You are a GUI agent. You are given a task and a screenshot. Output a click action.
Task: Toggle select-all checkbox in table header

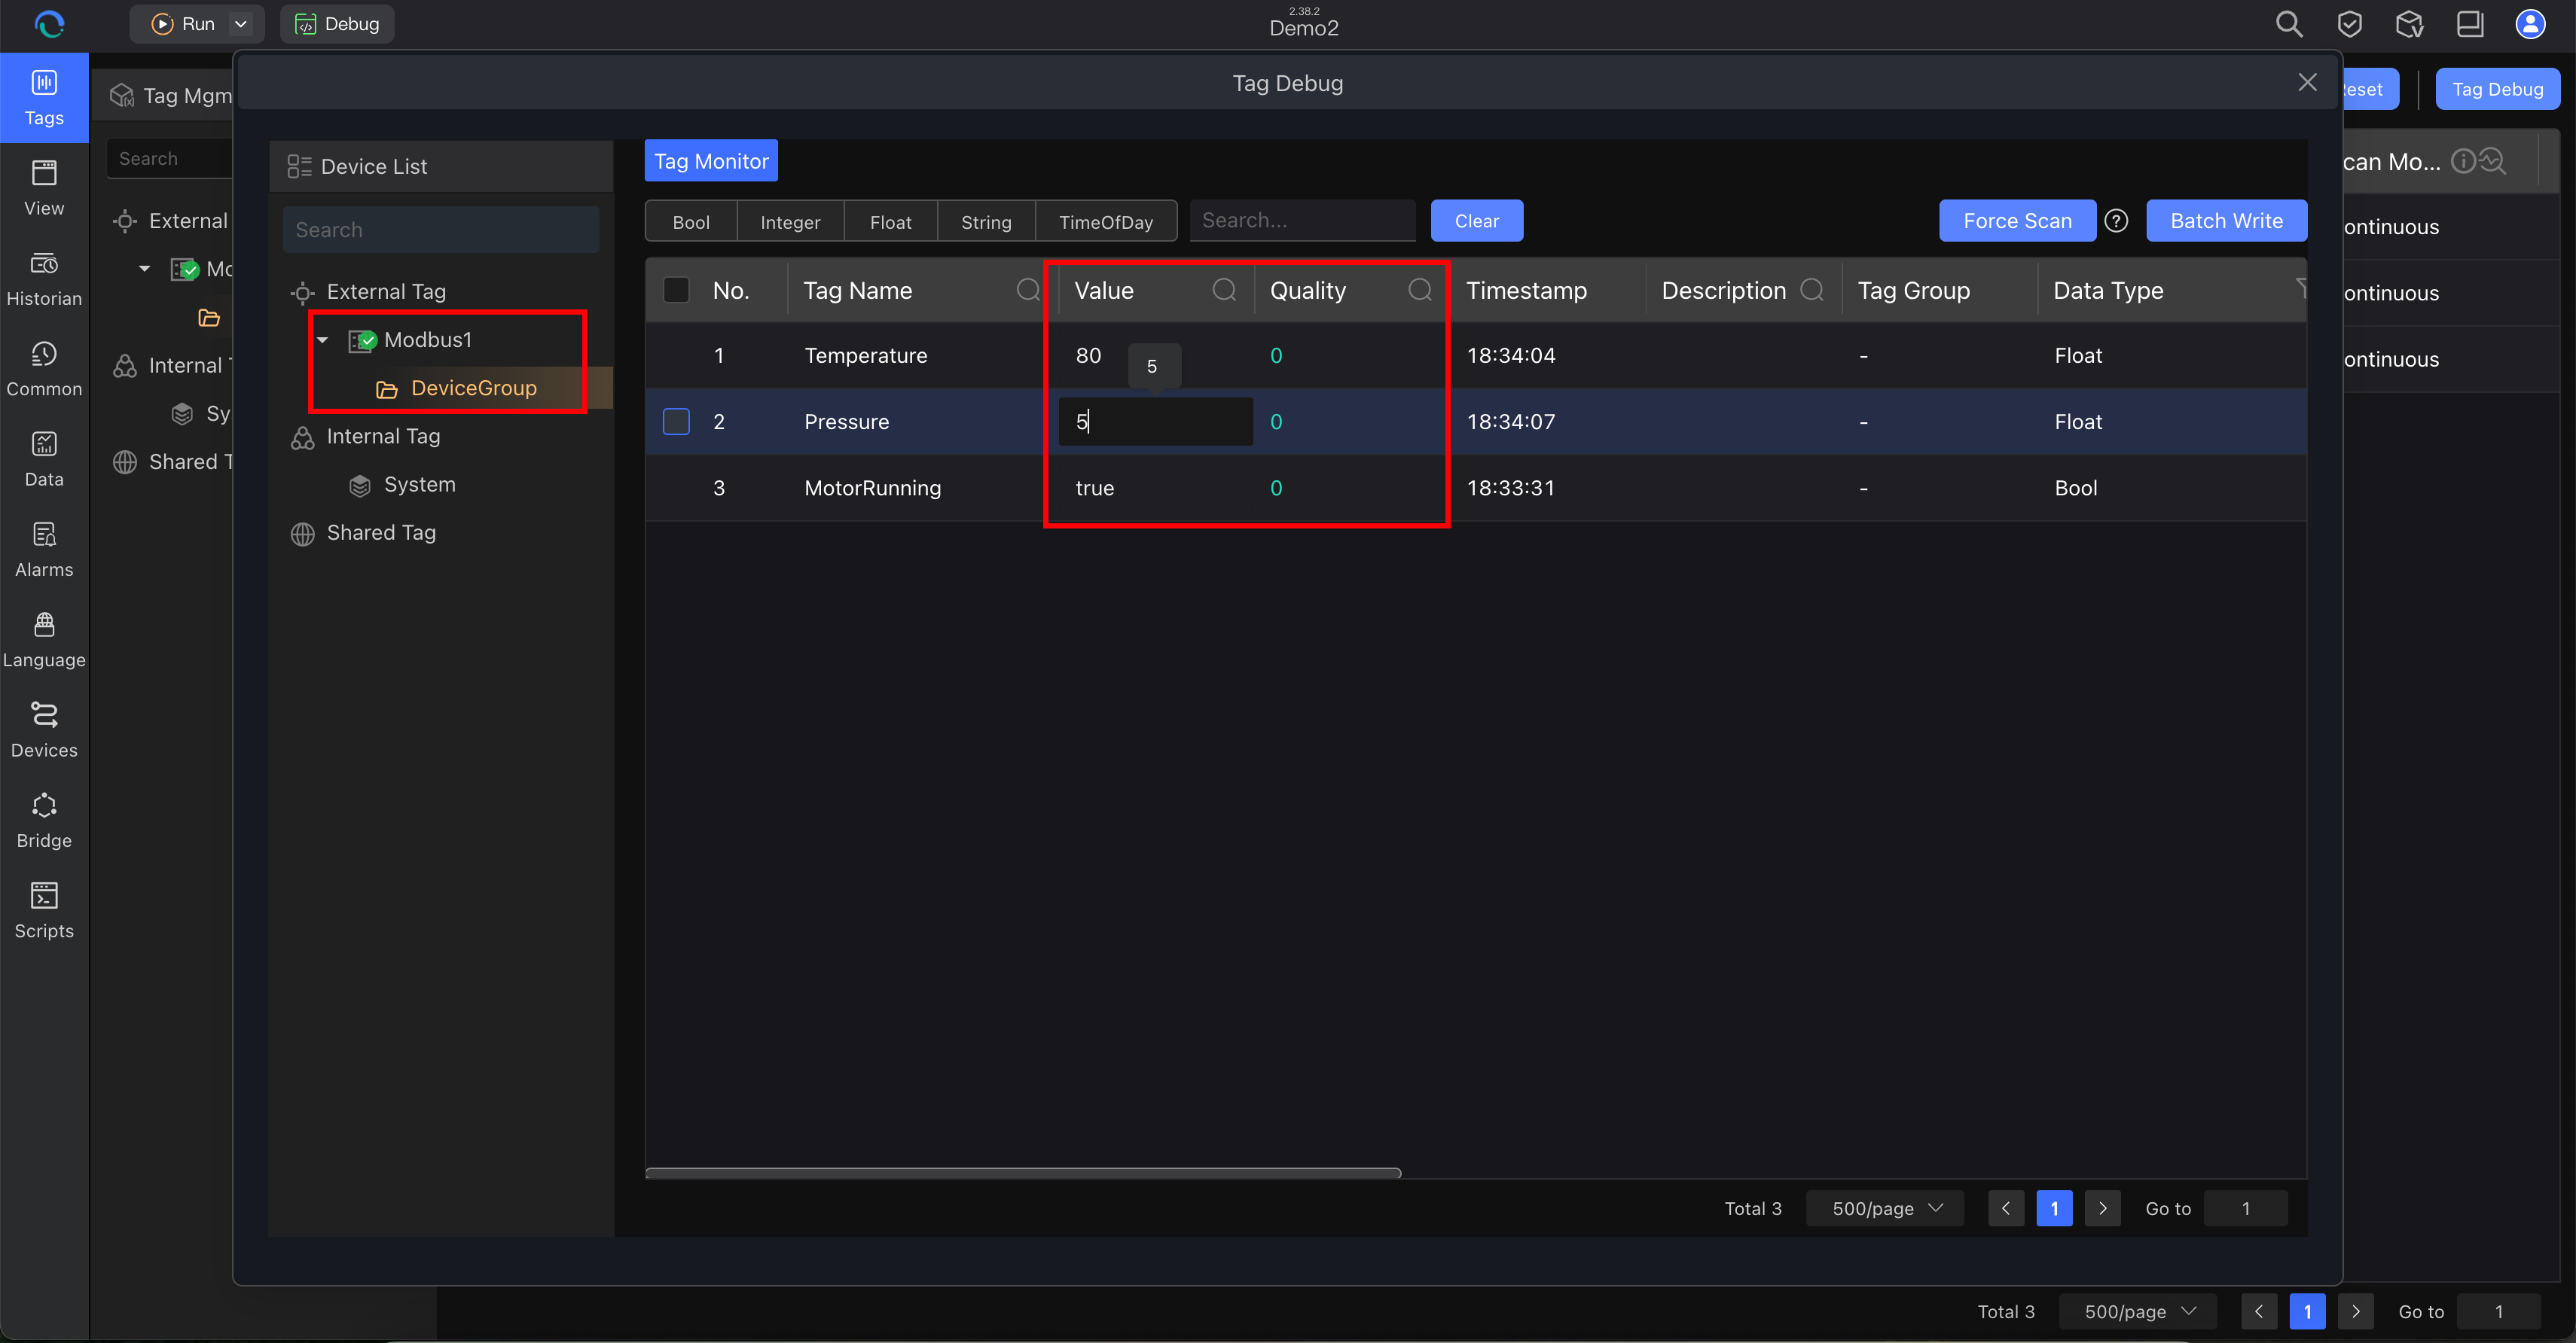coord(676,291)
